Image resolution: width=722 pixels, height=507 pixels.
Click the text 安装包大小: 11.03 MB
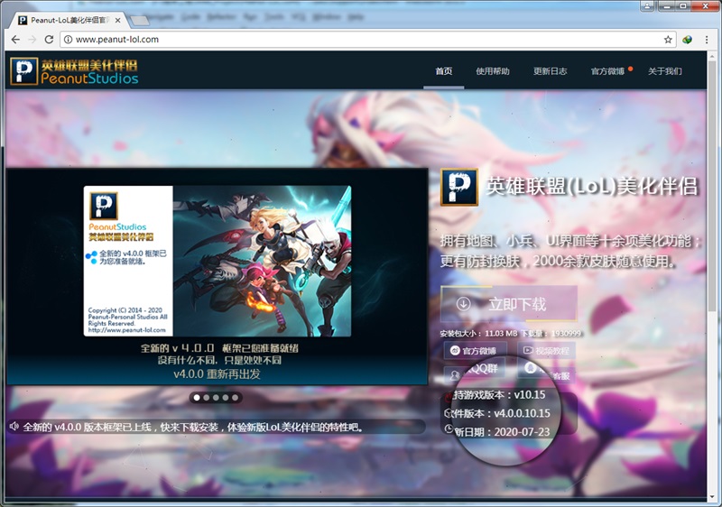click(x=479, y=333)
